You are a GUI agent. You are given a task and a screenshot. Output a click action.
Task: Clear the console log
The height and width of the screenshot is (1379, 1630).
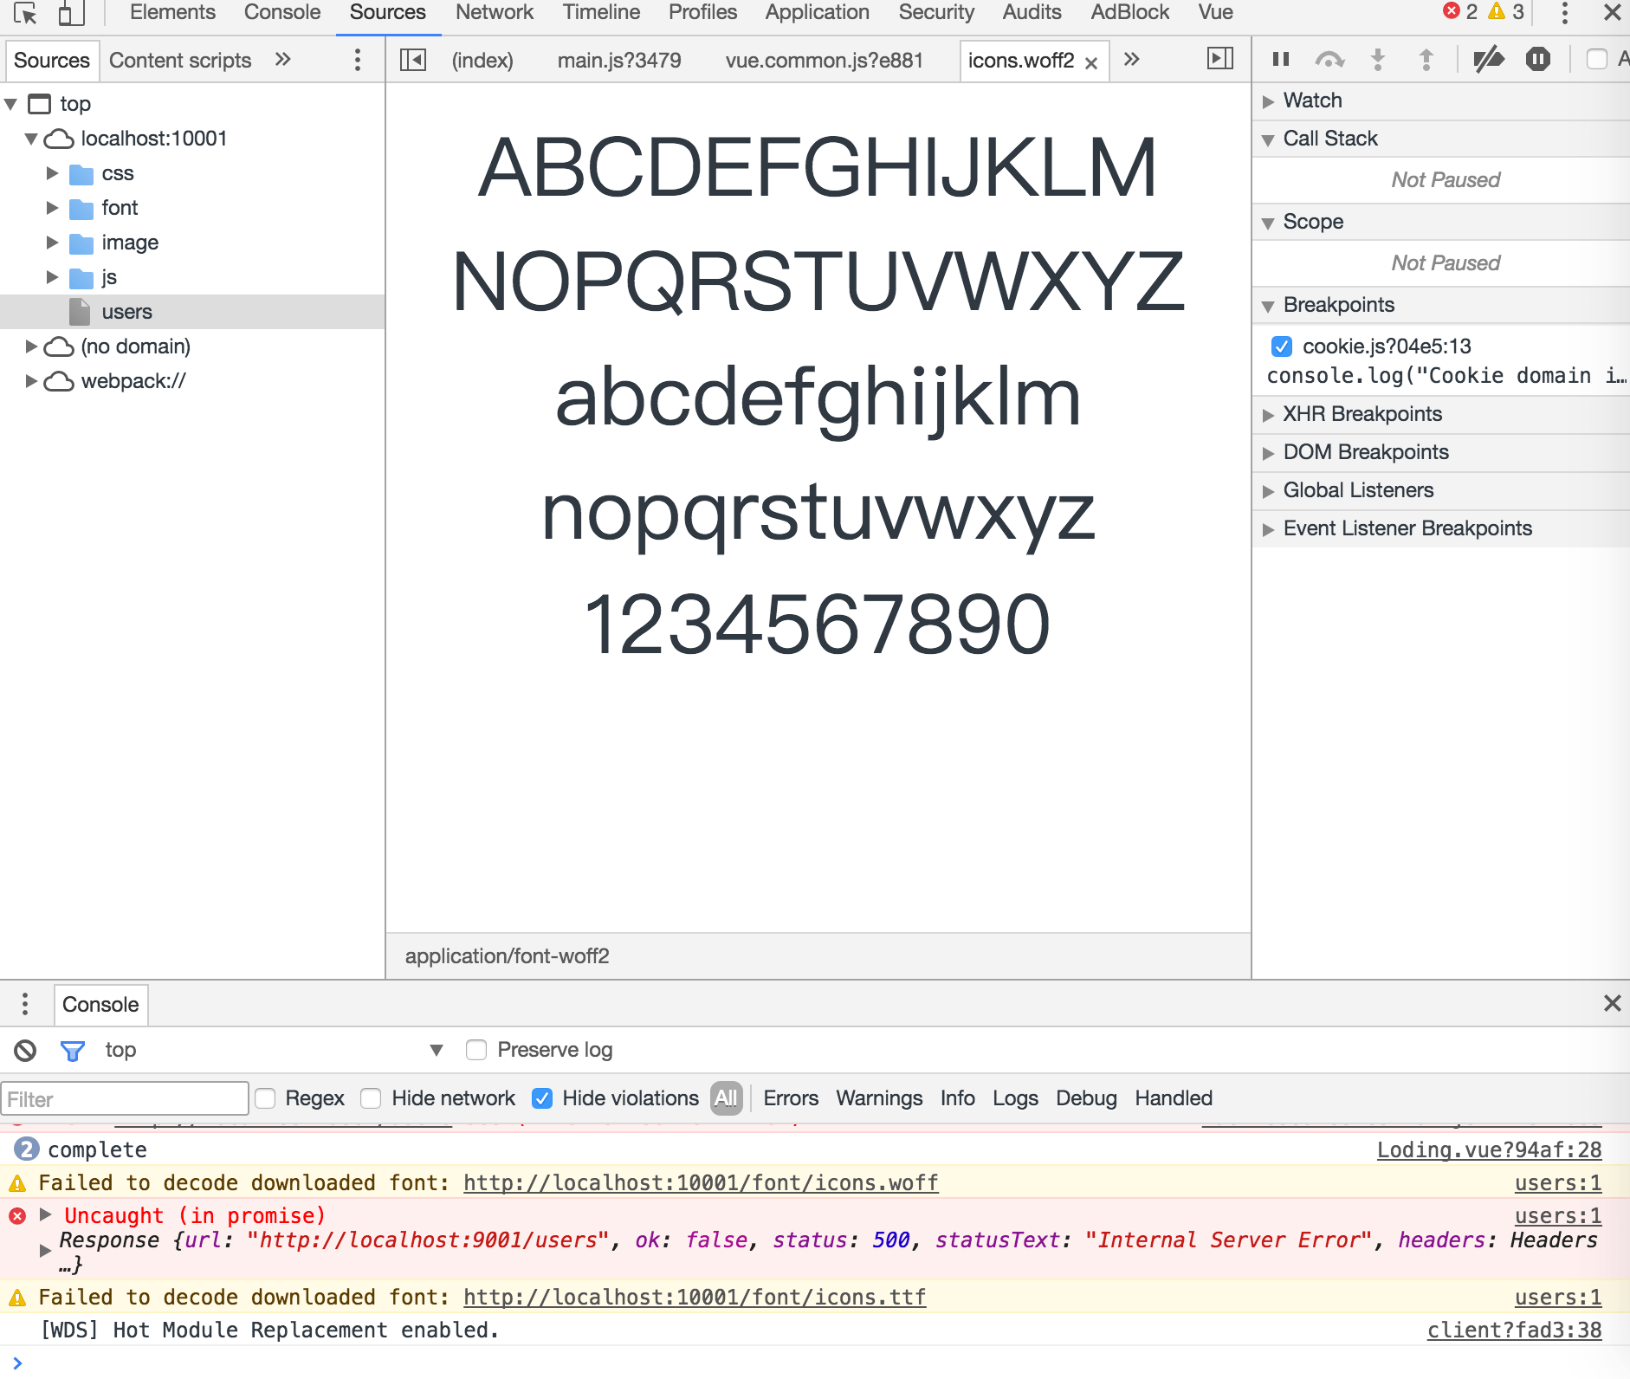(x=25, y=1051)
